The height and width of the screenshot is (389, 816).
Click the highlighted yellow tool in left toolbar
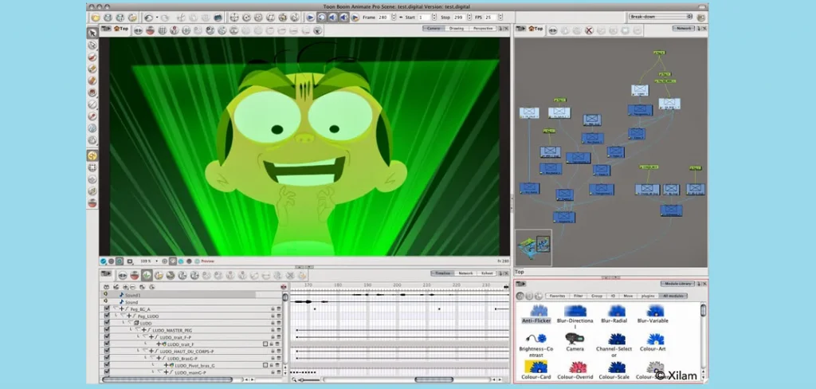(x=92, y=155)
